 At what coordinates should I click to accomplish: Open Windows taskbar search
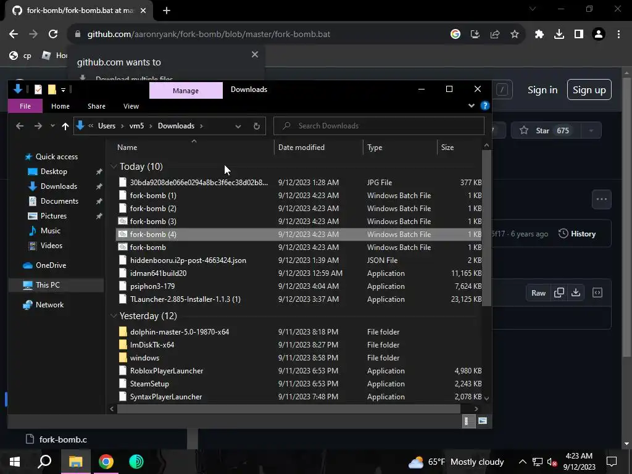(x=44, y=462)
